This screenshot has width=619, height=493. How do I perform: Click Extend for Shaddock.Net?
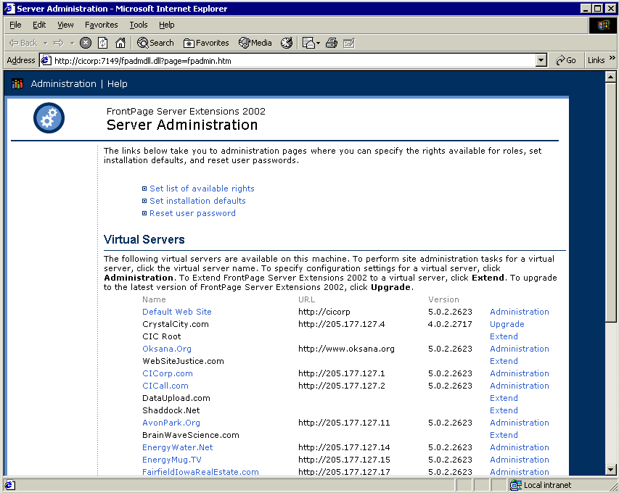(504, 410)
